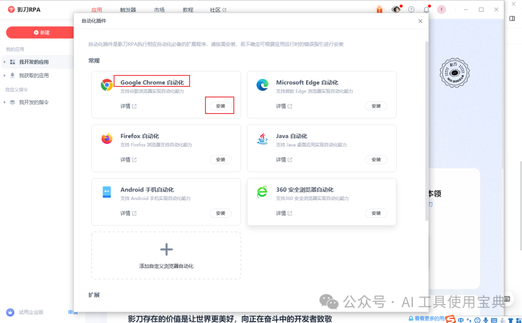
Task: Open 详情 link for Google Chrome 自动化
Action: pyautogui.click(x=129, y=106)
